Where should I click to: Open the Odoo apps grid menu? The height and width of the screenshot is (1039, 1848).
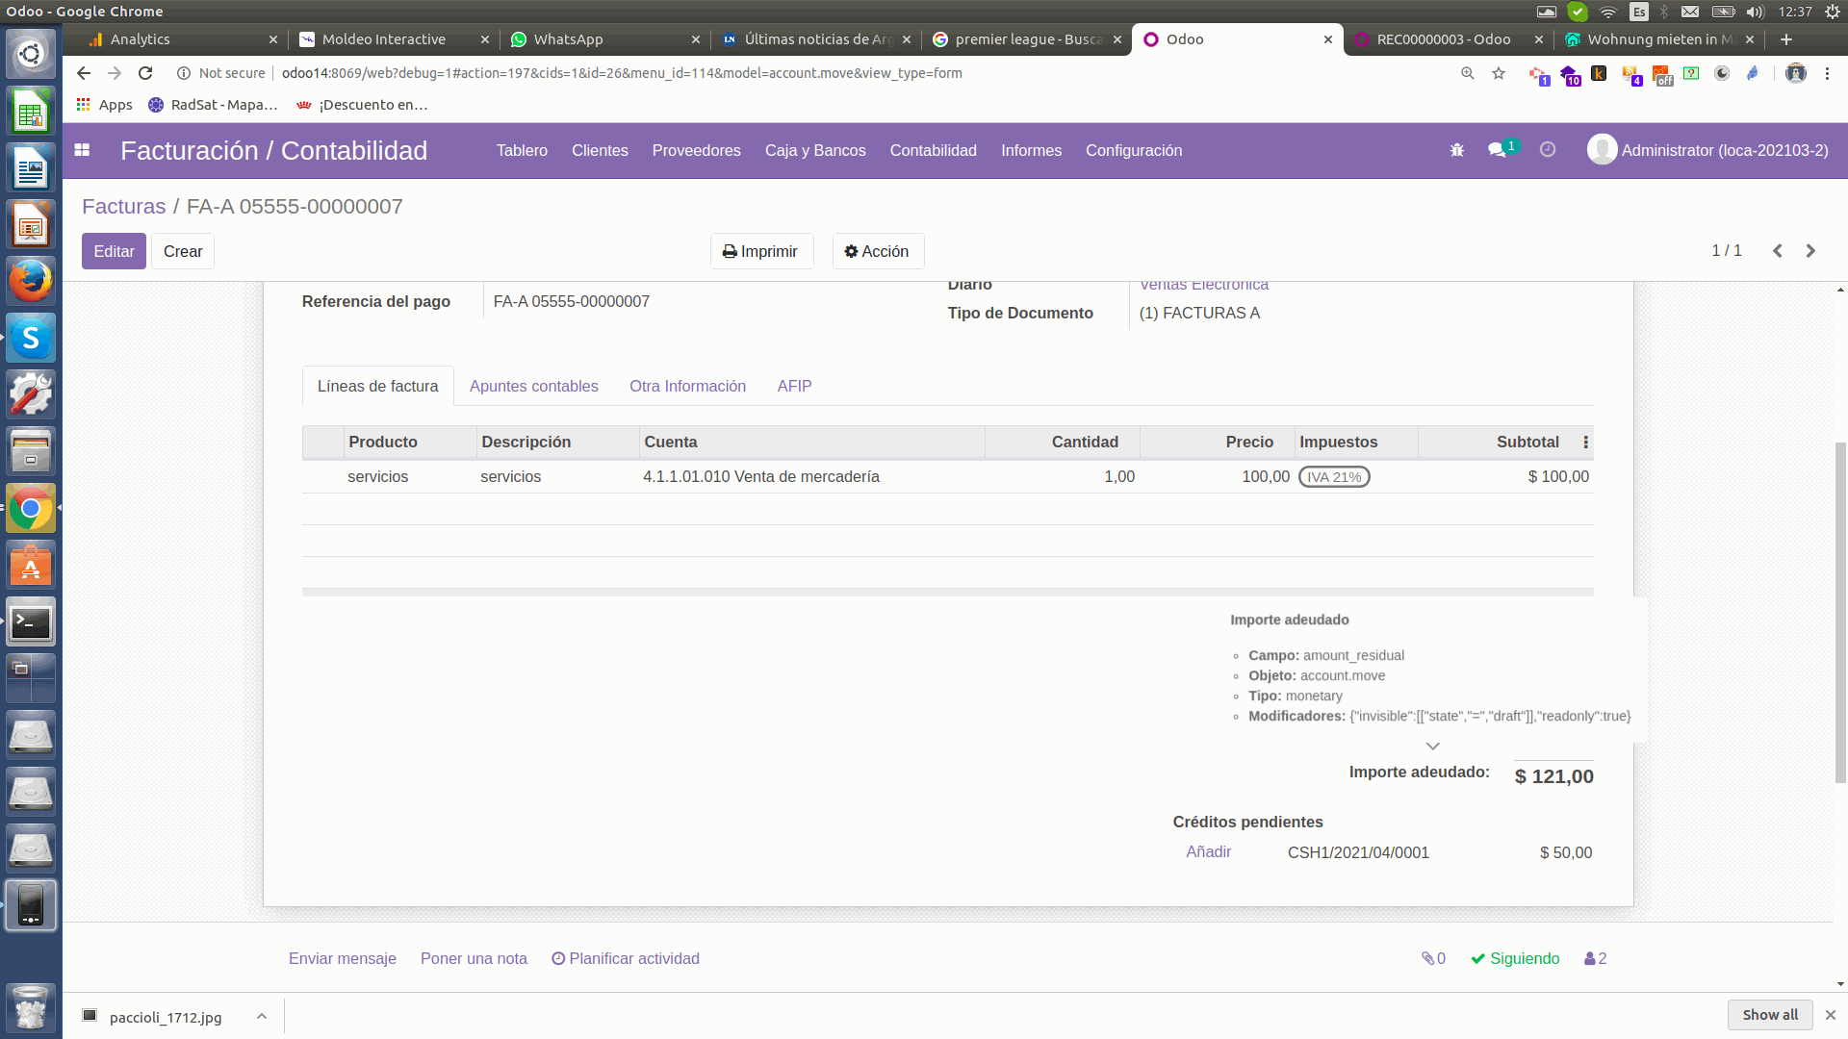[x=82, y=150]
